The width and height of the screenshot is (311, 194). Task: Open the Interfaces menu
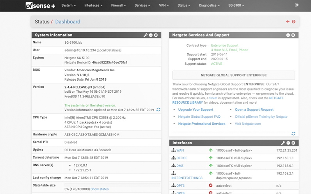pyautogui.click(x=93, y=5)
